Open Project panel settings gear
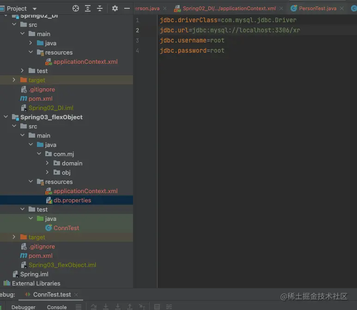 pyautogui.click(x=115, y=8)
